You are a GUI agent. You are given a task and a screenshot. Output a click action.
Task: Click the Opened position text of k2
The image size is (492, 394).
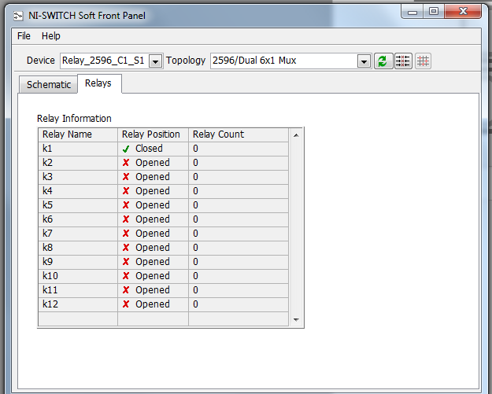tap(153, 163)
